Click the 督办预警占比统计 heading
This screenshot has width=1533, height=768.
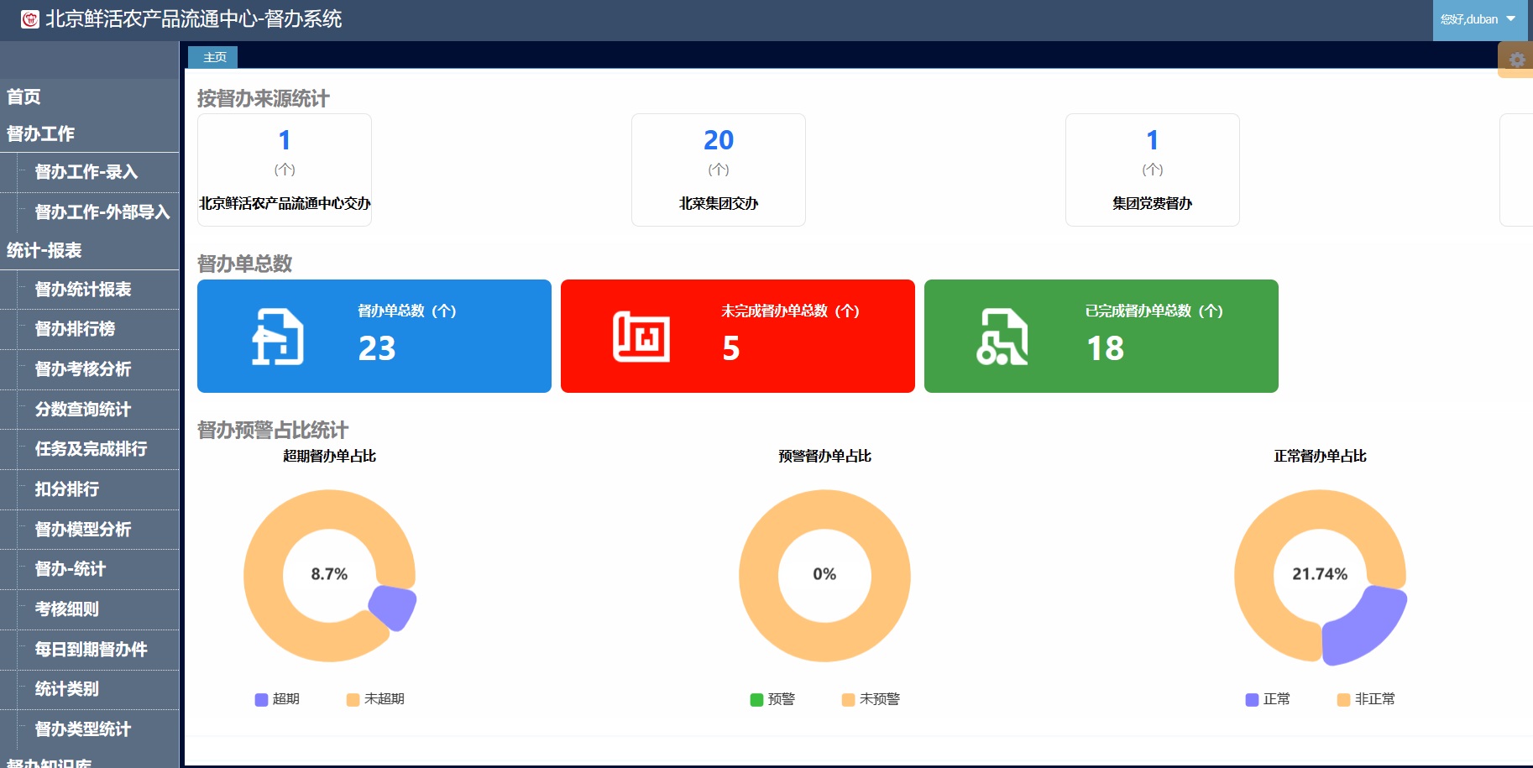pos(273,430)
